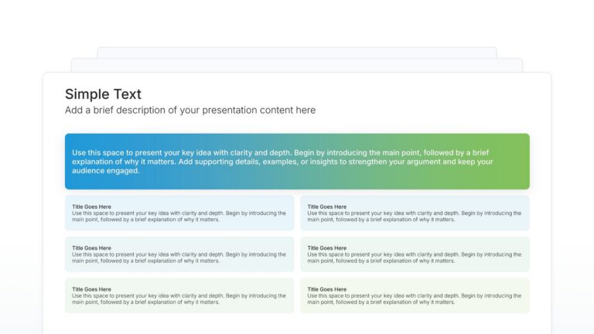Click the middle stacked card behind the slide
This screenshot has width=594, height=334.
[297, 66]
